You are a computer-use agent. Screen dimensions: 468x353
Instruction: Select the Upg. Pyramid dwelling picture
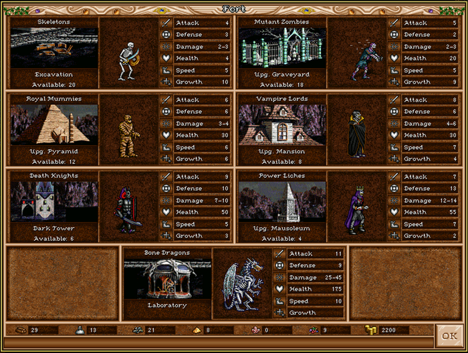coord(54,125)
